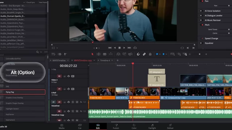Image resolution: width=232 pixels, height=130 pixels.
Task: Select the Flying Flag effect
Action: (x=22, y=92)
